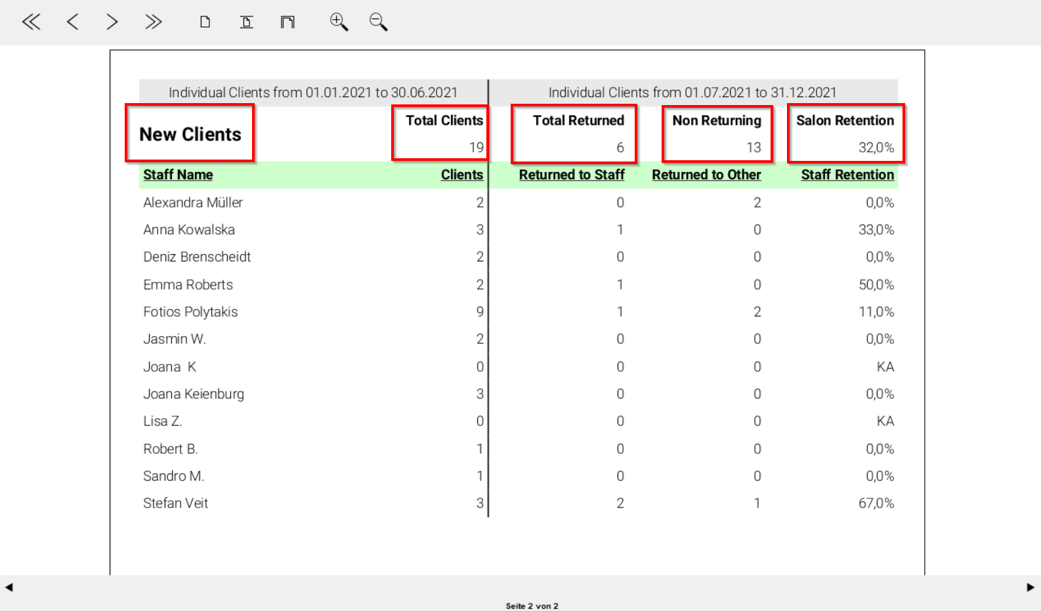1041x612 pixels.
Task: Select the Total Clients summary box
Action: tap(440, 133)
